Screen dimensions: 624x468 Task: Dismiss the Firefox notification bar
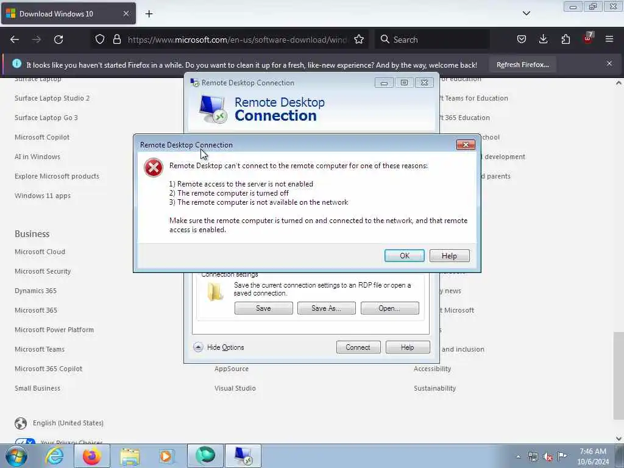[609, 63]
